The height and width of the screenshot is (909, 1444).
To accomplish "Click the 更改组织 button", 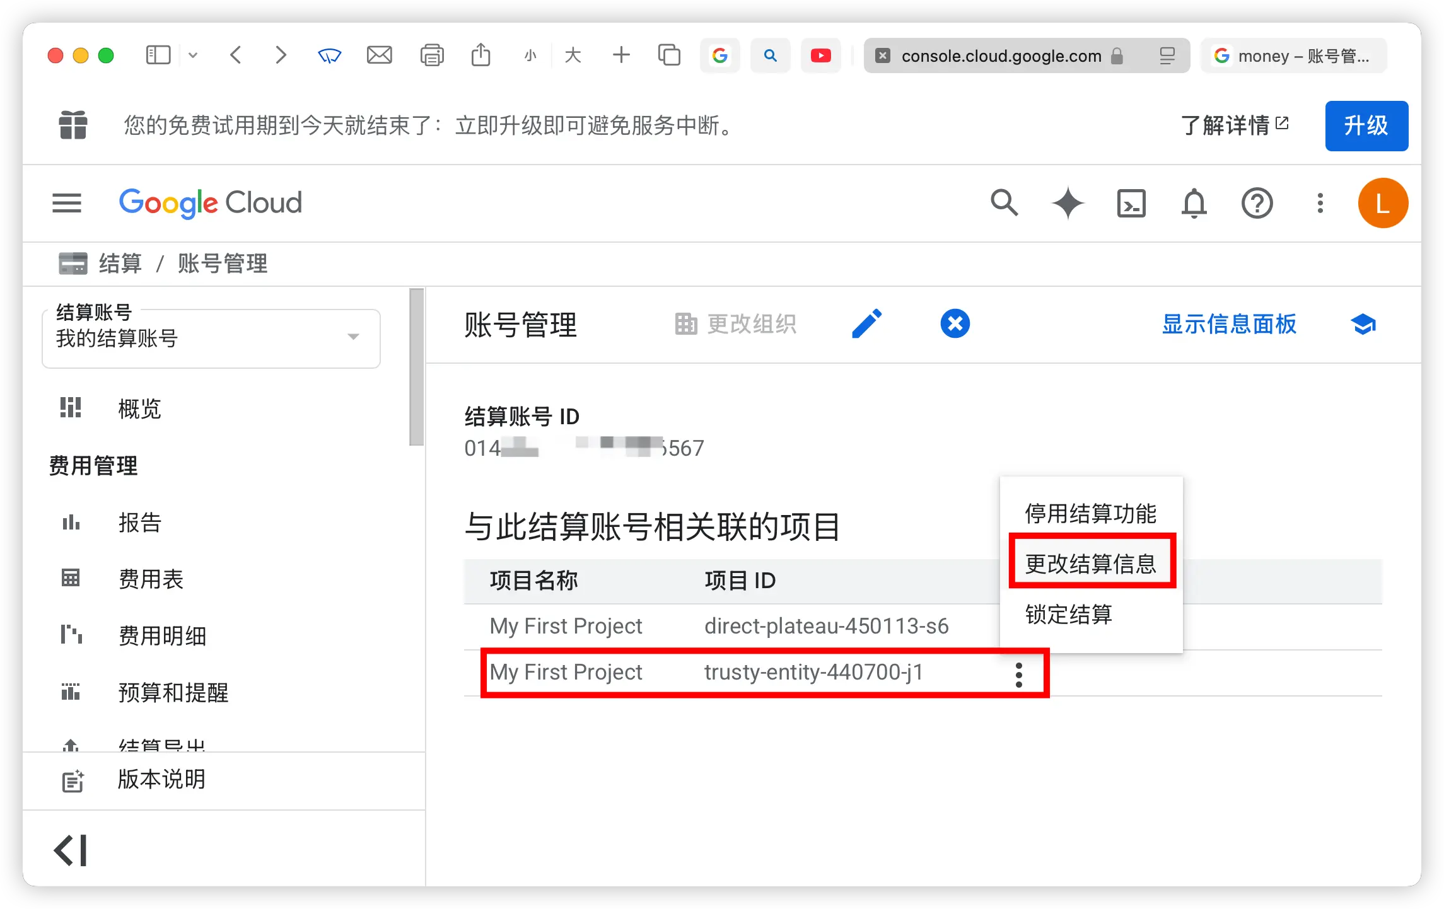I will tap(735, 324).
